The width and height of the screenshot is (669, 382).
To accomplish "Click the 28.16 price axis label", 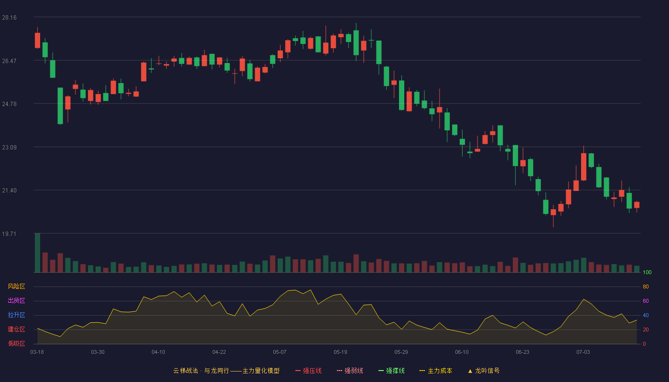I will (x=9, y=18).
